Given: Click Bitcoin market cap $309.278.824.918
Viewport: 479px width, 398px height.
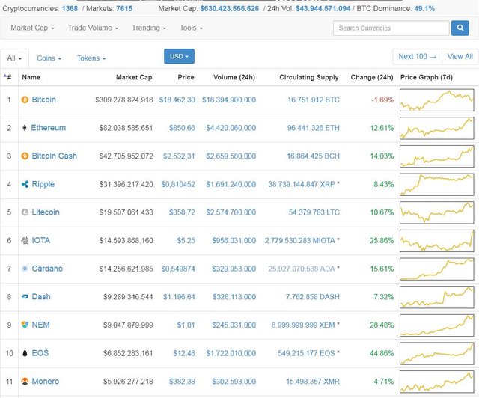Looking at the screenshot, I should (x=124, y=100).
